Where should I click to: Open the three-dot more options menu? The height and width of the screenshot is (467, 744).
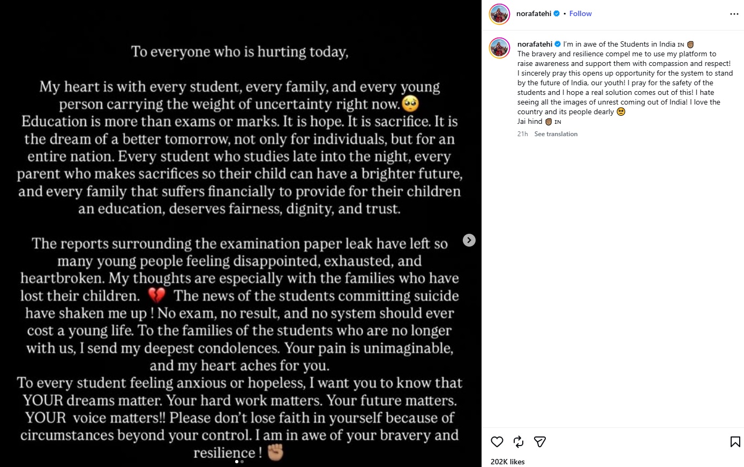pyautogui.click(x=734, y=14)
